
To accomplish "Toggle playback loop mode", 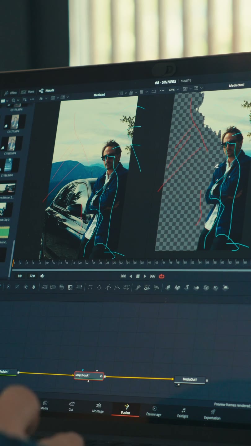I will click(161, 276).
